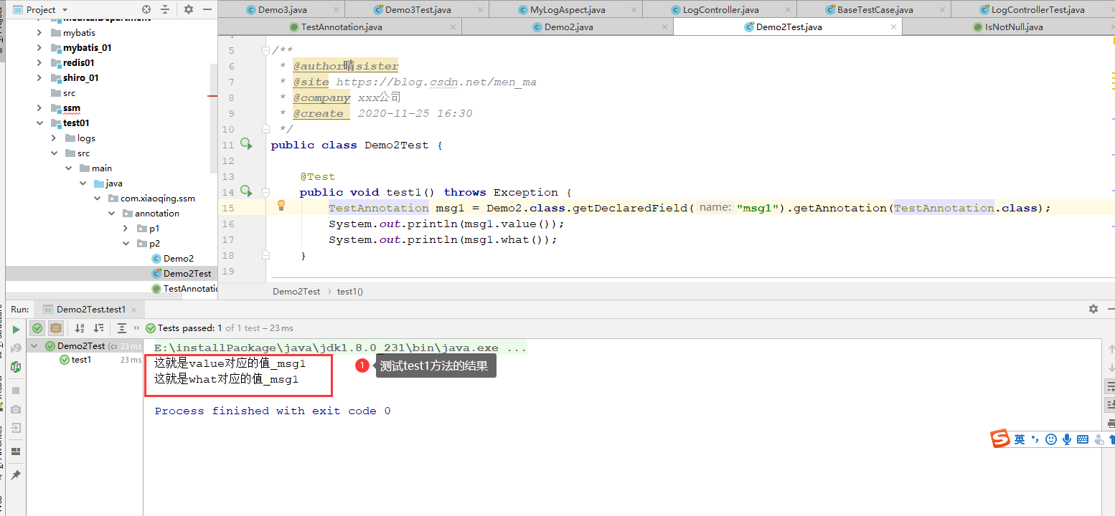Expand all test results icon

tap(122, 328)
